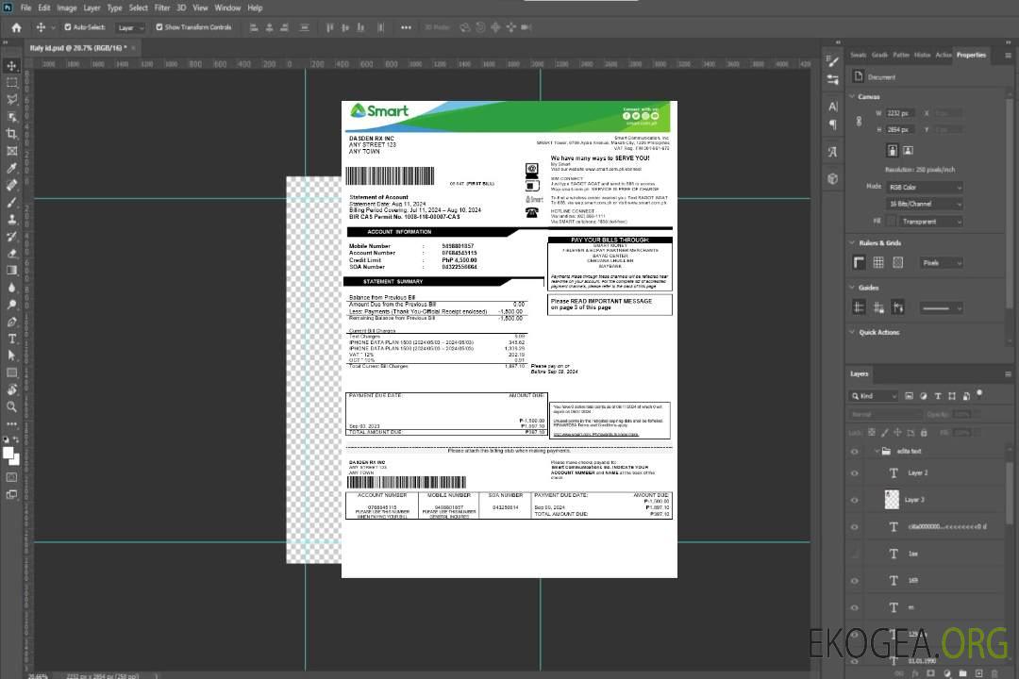Open the Brush Settings panel icon
This screenshot has height=679, width=1019.
click(x=833, y=61)
